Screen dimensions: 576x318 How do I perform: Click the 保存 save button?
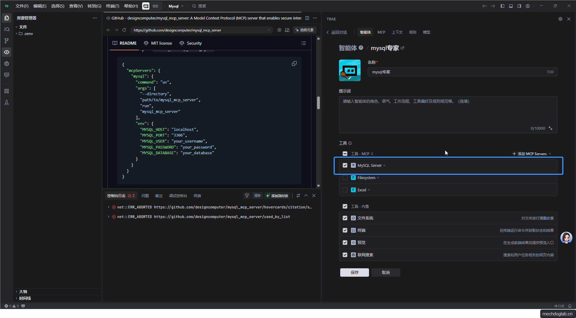click(354, 272)
